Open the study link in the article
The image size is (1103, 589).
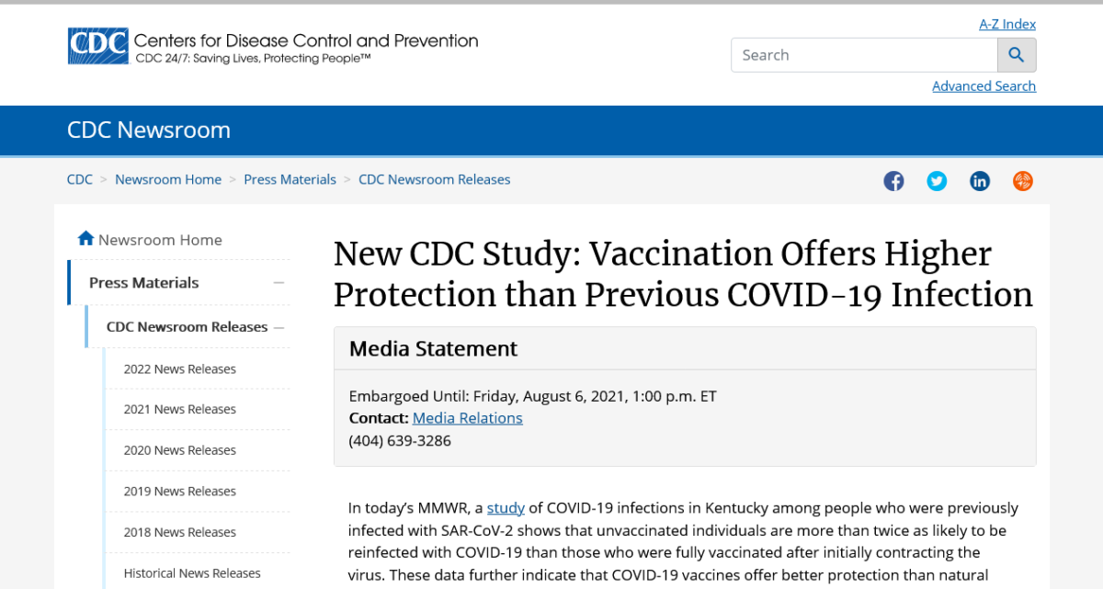coord(506,507)
